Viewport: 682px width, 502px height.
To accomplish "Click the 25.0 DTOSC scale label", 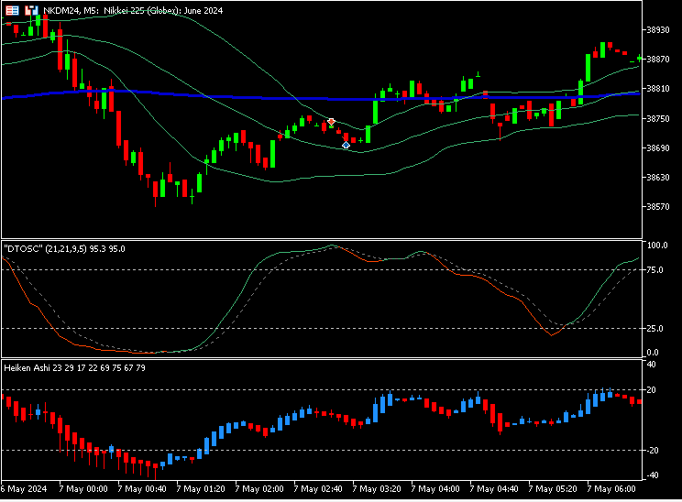I will click(655, 329).
